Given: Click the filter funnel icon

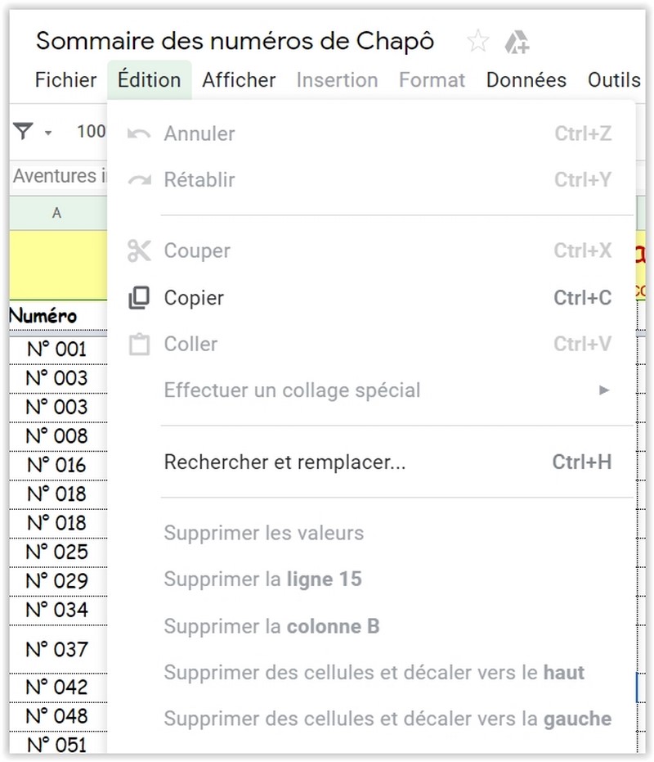Looking at the screenshot, I should pos(24,131).
